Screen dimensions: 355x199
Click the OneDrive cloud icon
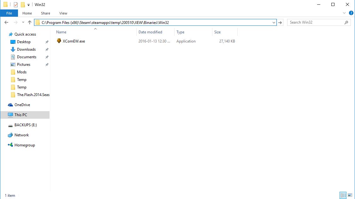click(10, 105)
